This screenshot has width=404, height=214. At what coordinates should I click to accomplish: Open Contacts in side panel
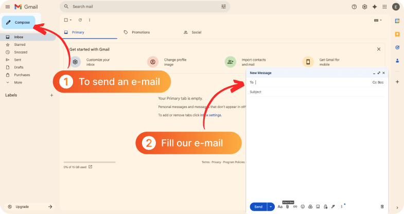pyautogui.click(x=397, y=61)
